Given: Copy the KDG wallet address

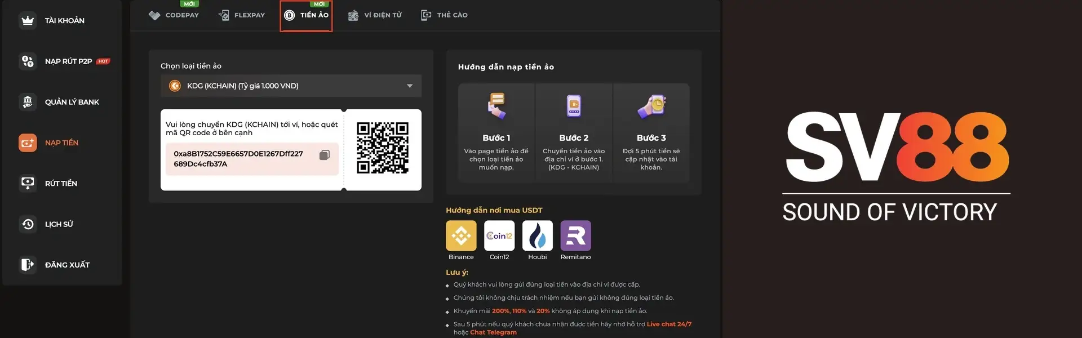Looking at the screenshot, I should (325, 155).
